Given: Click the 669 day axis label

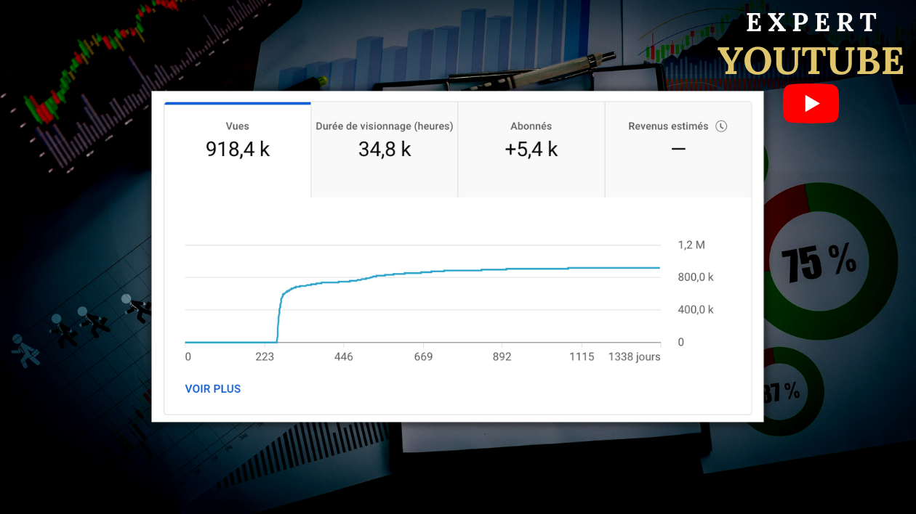Looking at the screenshot, I should point(423,357).
